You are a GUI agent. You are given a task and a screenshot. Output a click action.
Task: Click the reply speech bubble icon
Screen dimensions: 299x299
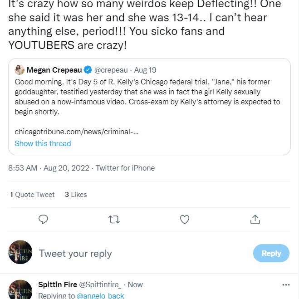coord(44,220)
